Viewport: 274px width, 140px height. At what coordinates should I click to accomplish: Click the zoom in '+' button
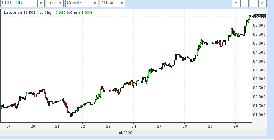tap(254, 3)
